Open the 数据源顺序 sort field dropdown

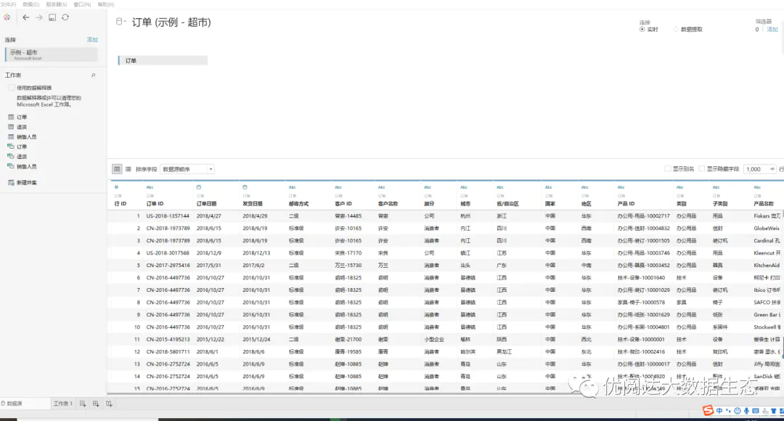pos(187,169)
